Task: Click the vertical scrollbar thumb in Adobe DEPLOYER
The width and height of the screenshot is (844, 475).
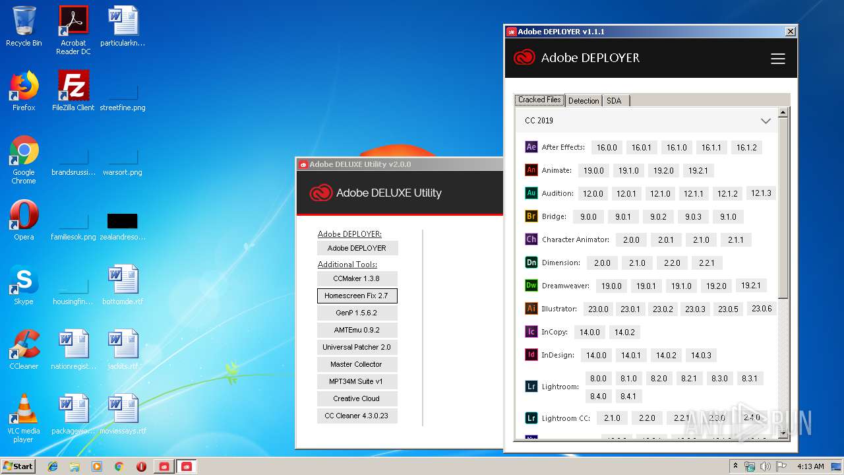Action: click(x=783, y=208)
